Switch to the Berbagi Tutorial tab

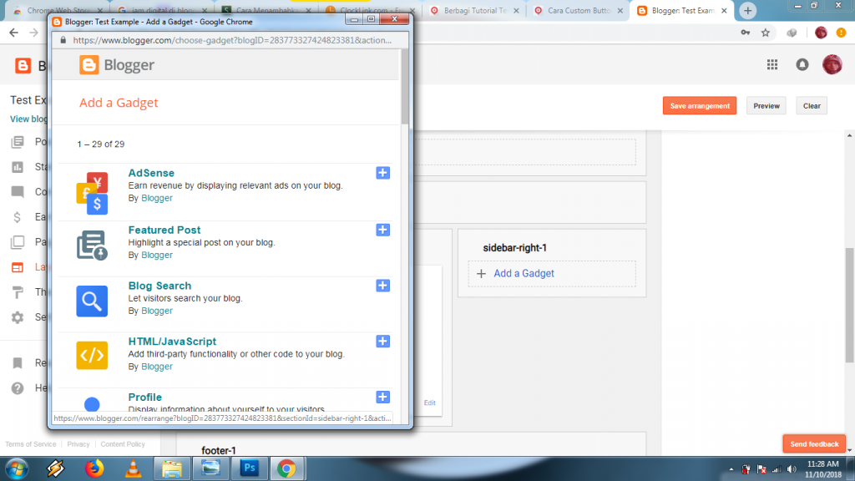coord(474,10)
